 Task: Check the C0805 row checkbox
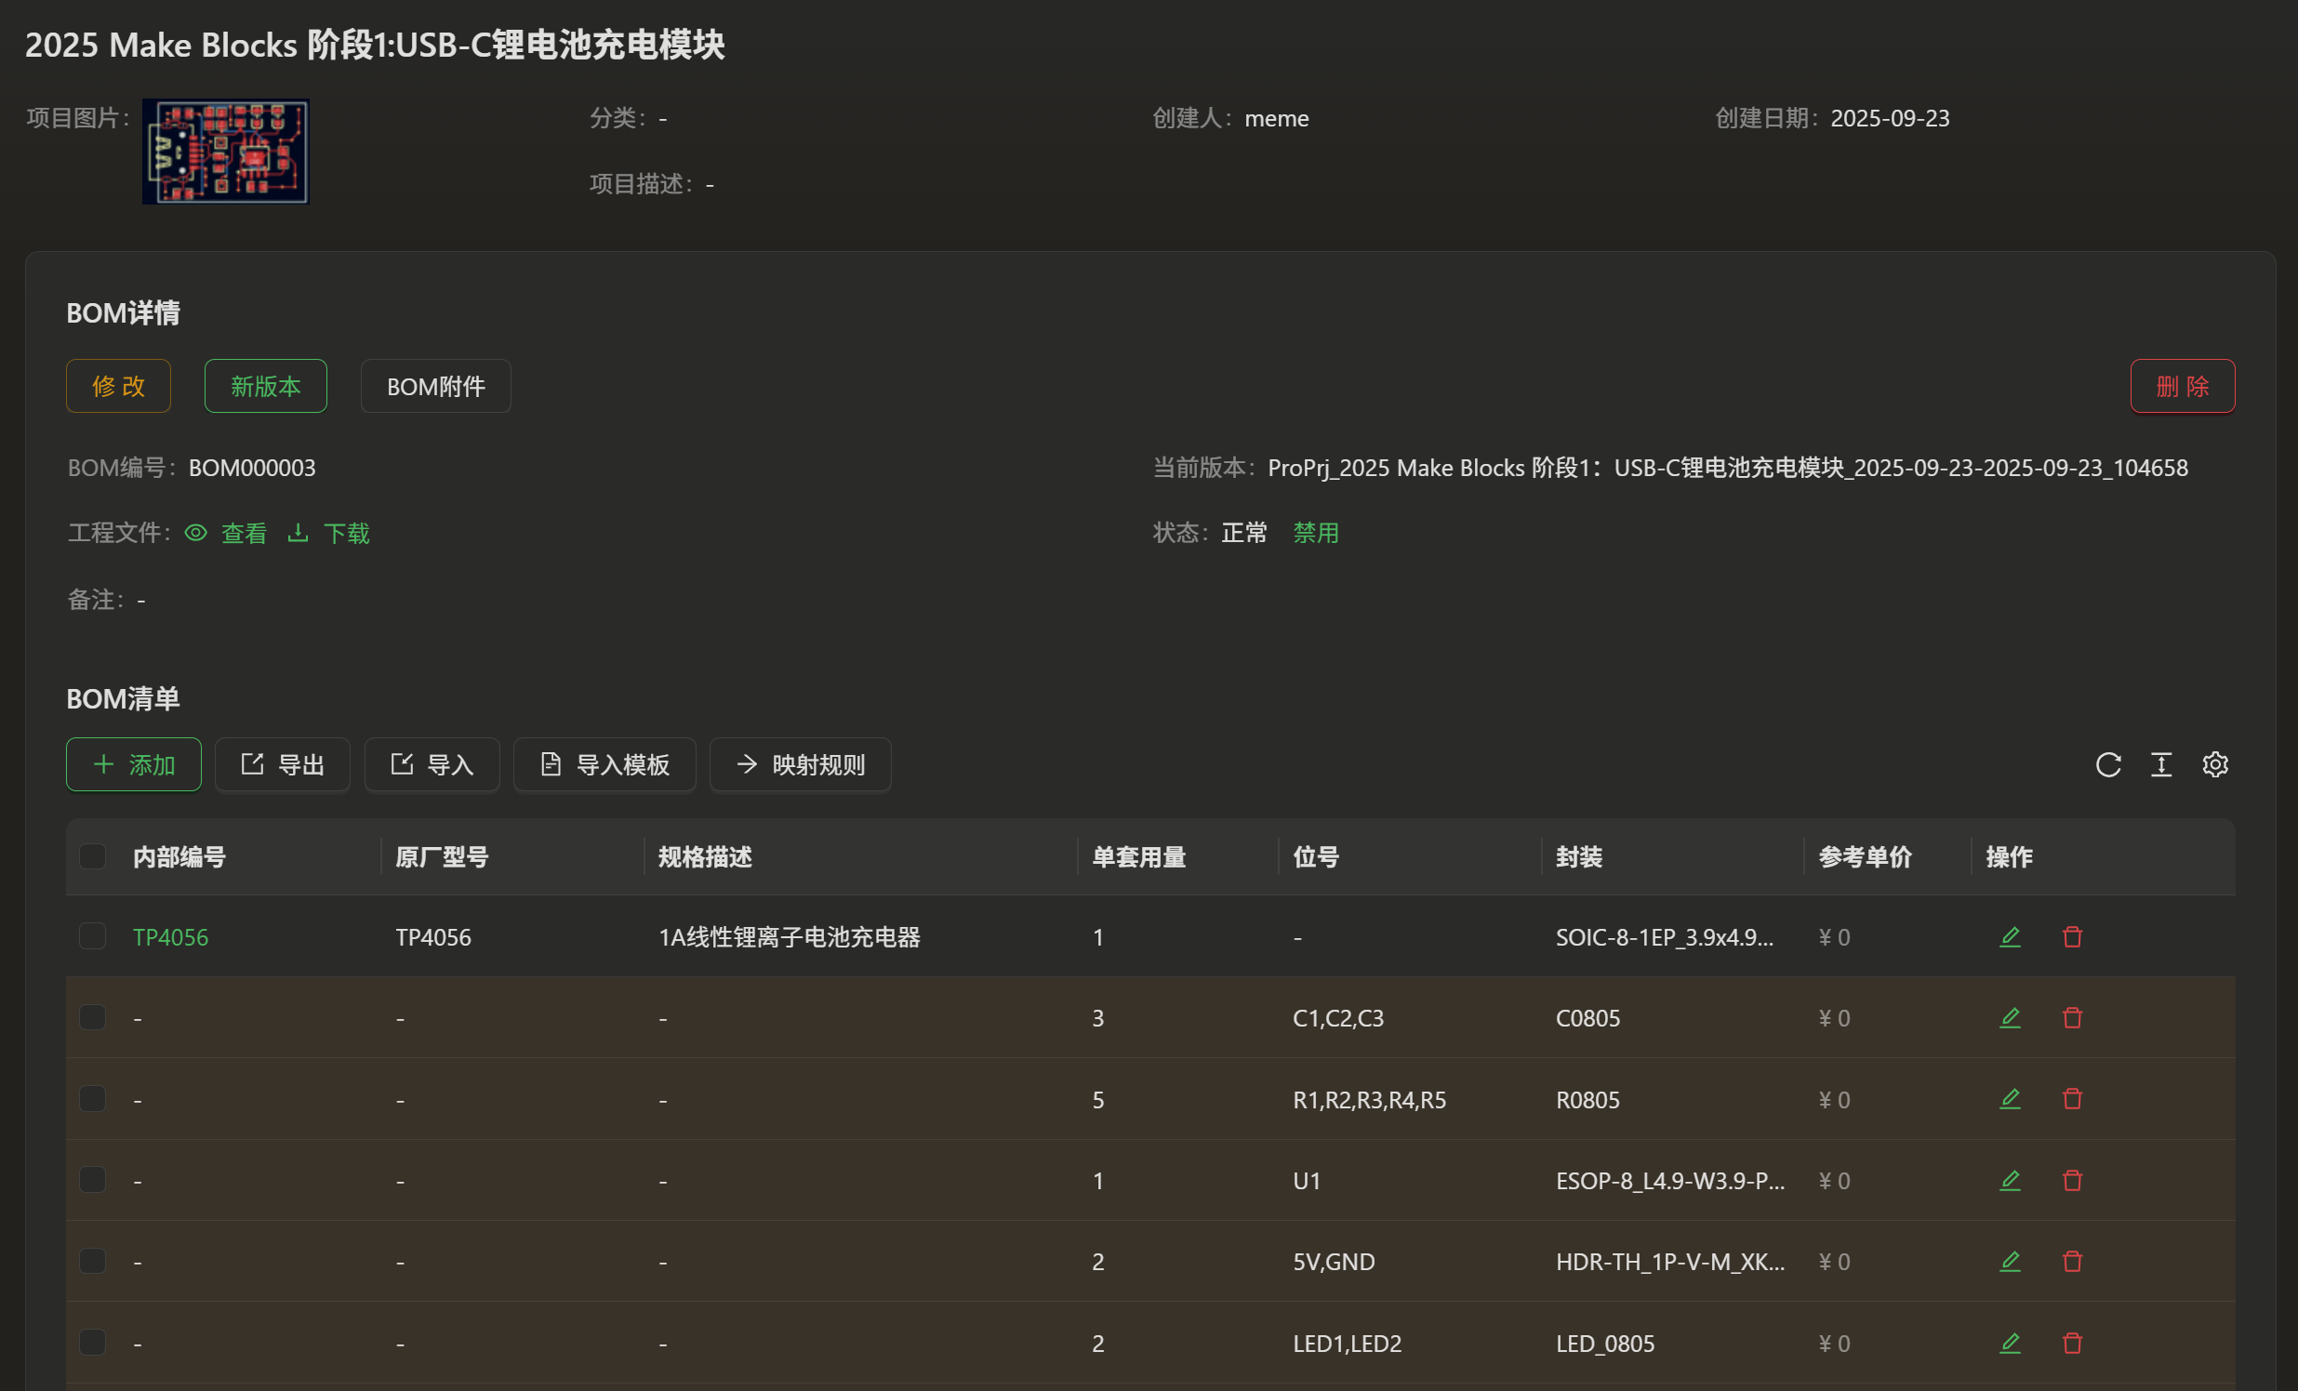tap(92, 1017)
